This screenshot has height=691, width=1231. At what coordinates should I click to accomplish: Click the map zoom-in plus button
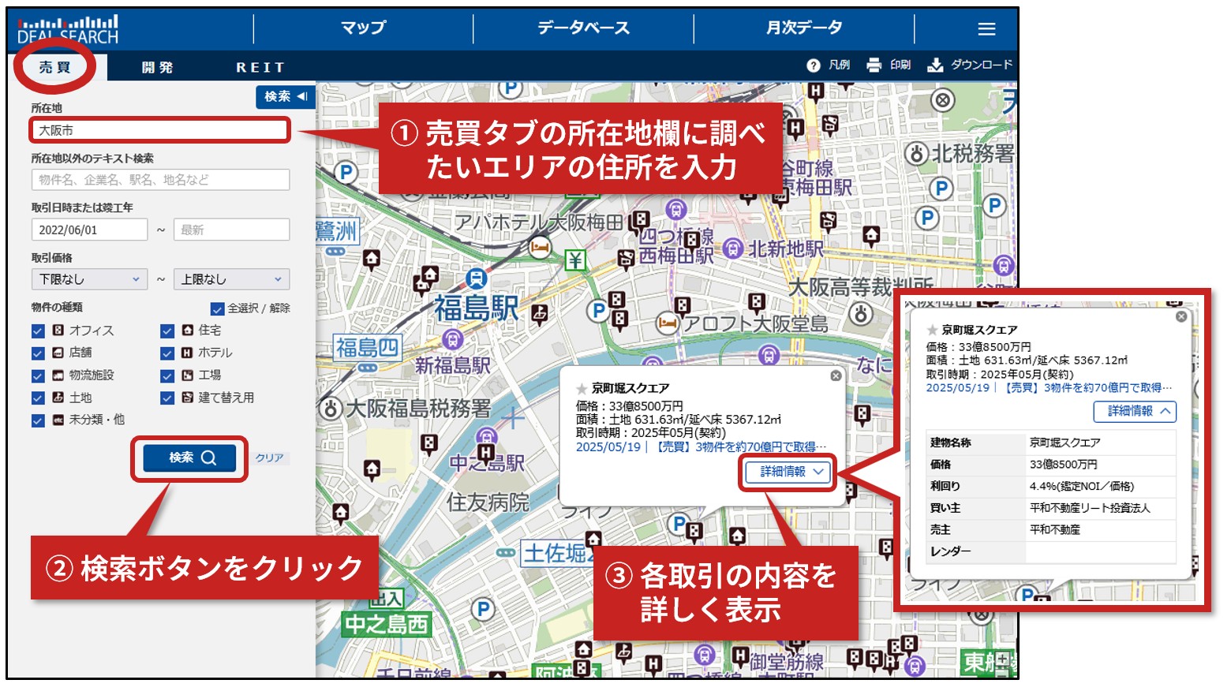(x=1003, y=659)
